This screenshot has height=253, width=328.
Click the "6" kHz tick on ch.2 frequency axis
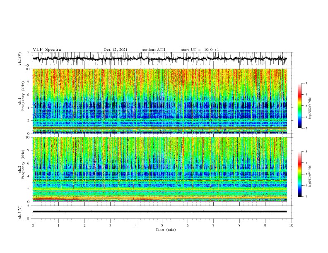coord(29,163)
